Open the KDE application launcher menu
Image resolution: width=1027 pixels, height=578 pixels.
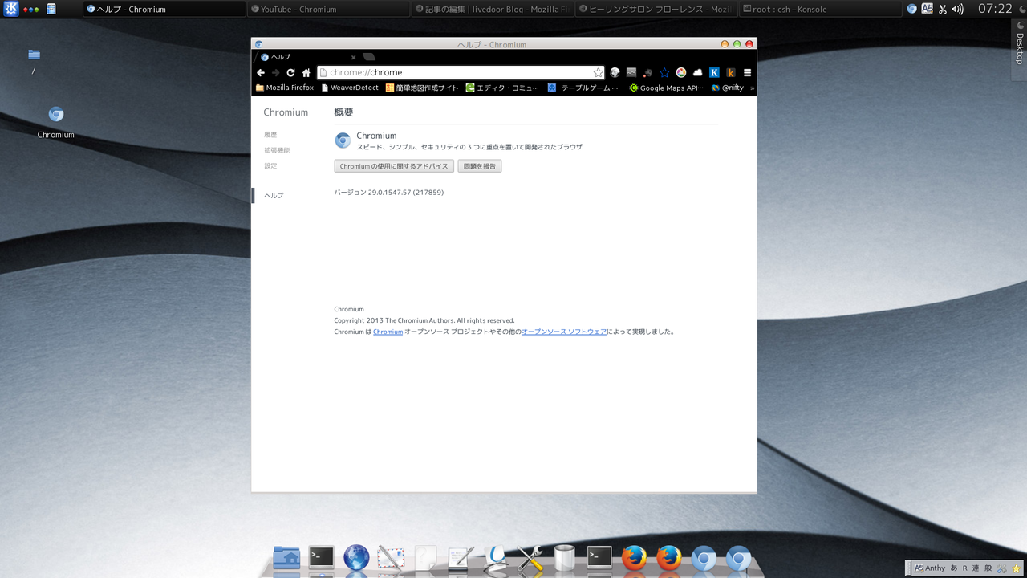[x=10, y=9]
